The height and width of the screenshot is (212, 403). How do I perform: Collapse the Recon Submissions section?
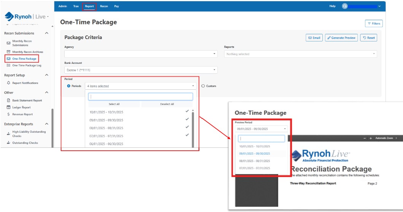click(47, 33)
